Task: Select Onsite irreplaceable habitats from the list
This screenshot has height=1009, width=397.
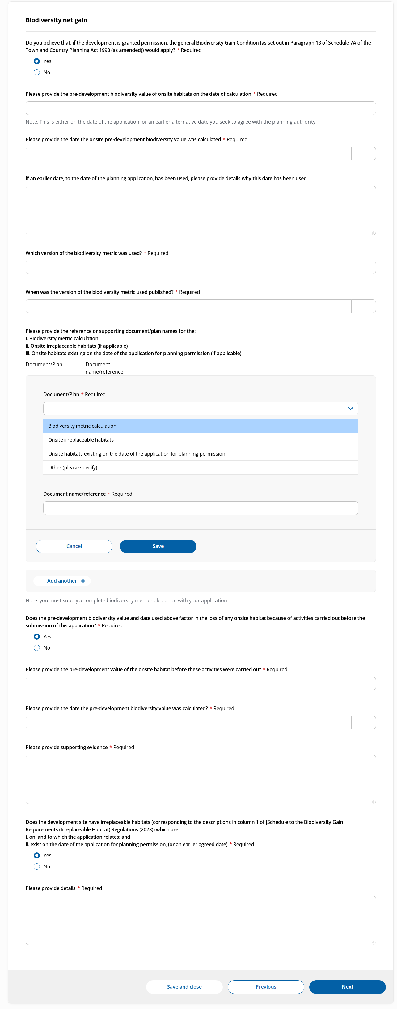Action: click(x=201, y=440)
